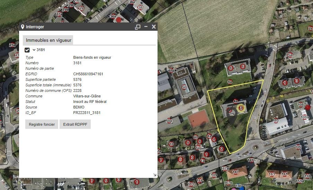The image size is (313, 190).
Task: Select address marker 161
Action: pyautogui.click(x=284, y=175)
